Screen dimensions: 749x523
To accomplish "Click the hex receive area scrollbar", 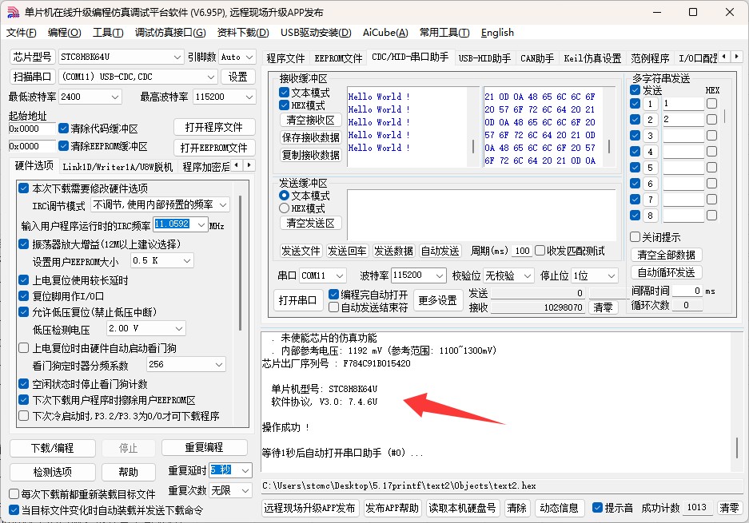I will [609, 145].
